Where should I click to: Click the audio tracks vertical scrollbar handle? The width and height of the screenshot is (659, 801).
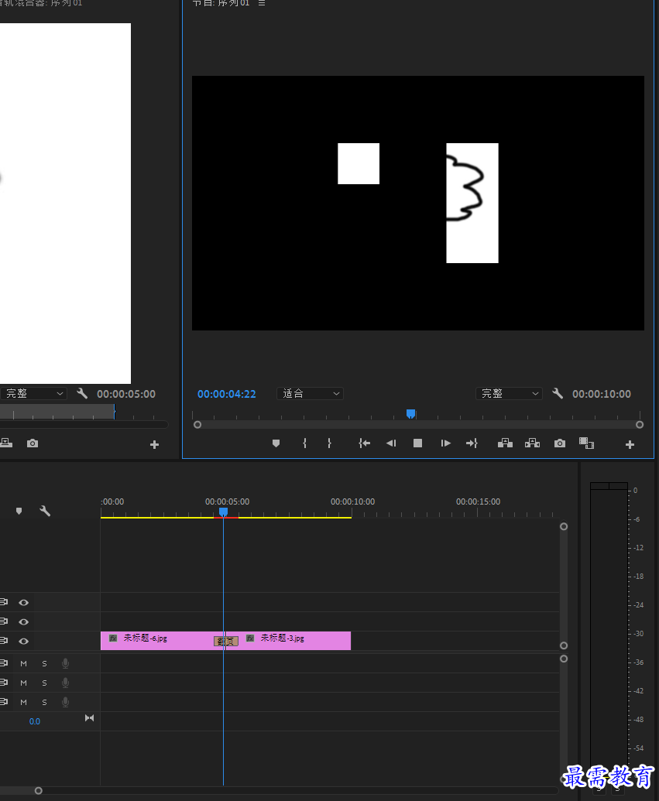(x=564, y=659)
